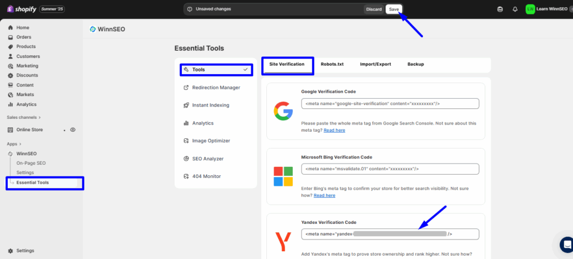
Task: Click the Microsoft Bing logo
Action: pyautogui.click(x=283, y=176)
